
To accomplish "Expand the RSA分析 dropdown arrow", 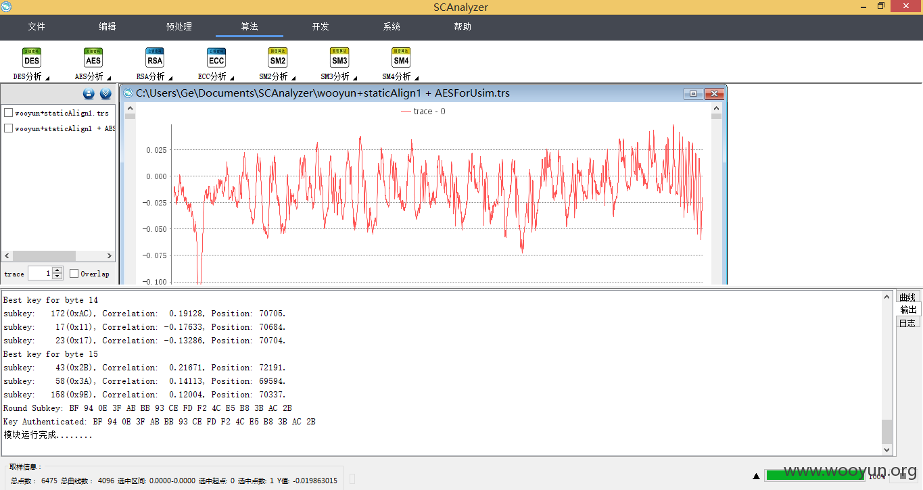I will pos(170,78).
